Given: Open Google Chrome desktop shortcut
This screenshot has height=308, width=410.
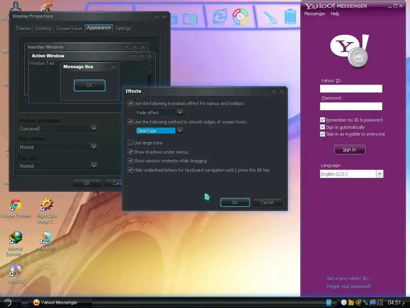Looking at the screenshot, I should coord(15,209).
